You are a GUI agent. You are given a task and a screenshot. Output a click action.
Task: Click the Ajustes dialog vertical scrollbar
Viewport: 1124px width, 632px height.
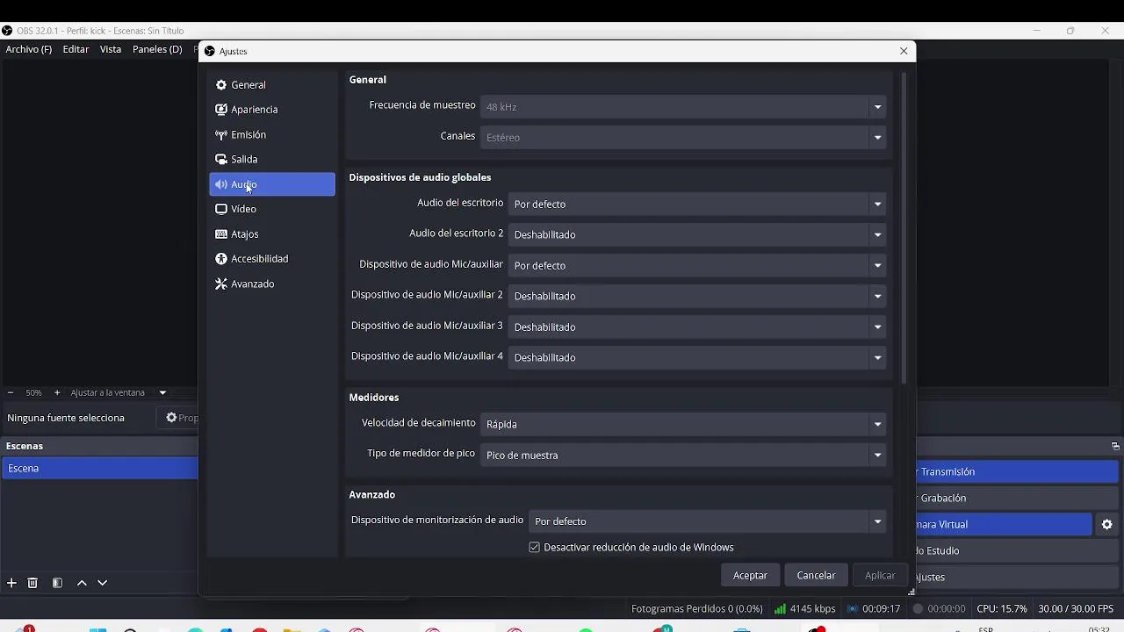pos(904,228)
